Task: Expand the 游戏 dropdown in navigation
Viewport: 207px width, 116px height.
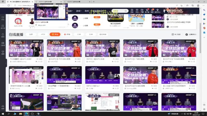Action: pyautogui.click(x=79, y=11)
